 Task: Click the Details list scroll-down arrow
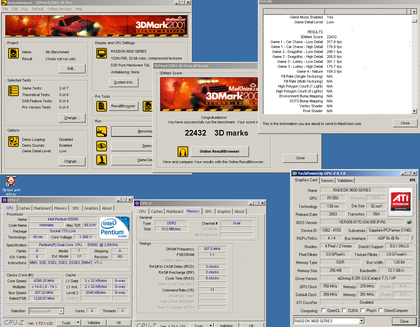(x=414, y=112)
